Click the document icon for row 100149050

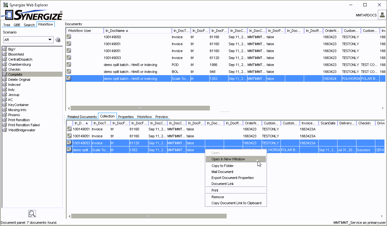69,37
